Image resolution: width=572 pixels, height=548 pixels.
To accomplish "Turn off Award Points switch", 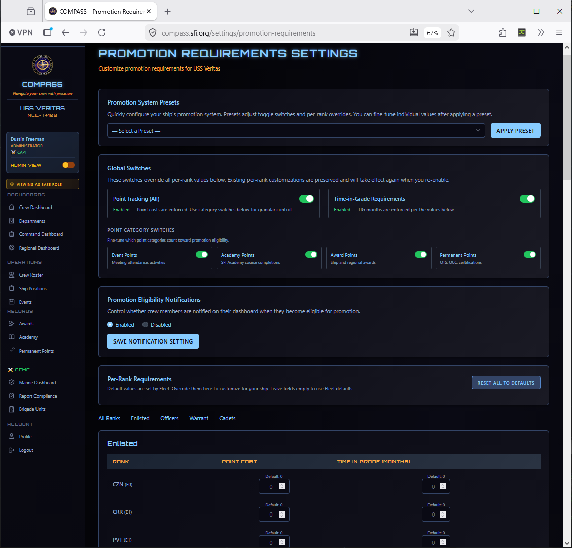I will coord(420,255).
